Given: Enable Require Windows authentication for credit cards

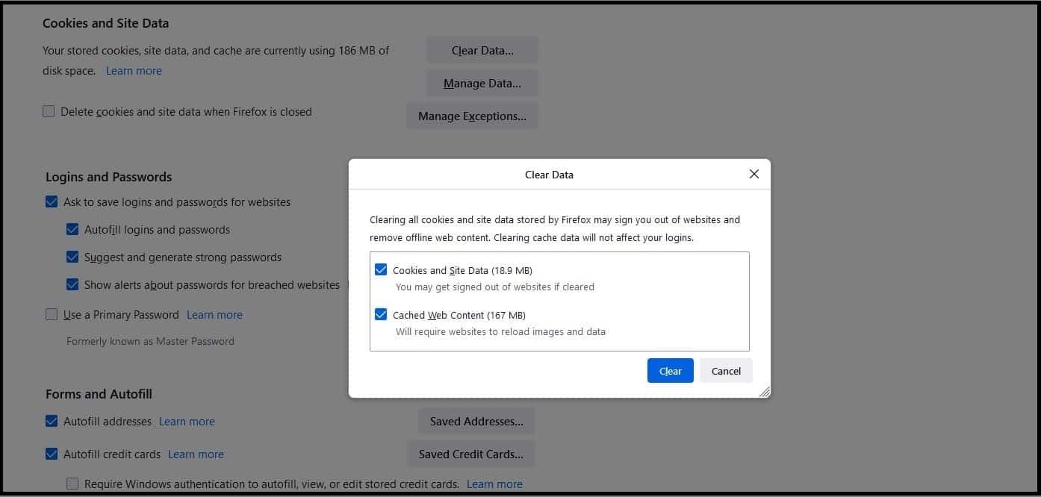Looking at the screenshot, I should tap(72, 484).
